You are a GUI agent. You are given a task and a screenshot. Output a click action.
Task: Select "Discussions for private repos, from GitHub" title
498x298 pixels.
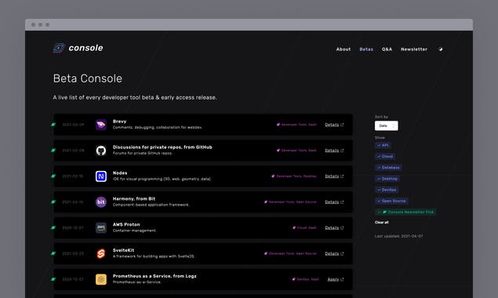(x=162, y=147)
